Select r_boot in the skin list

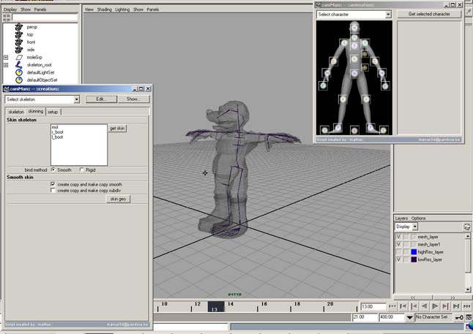coord(58,132)
